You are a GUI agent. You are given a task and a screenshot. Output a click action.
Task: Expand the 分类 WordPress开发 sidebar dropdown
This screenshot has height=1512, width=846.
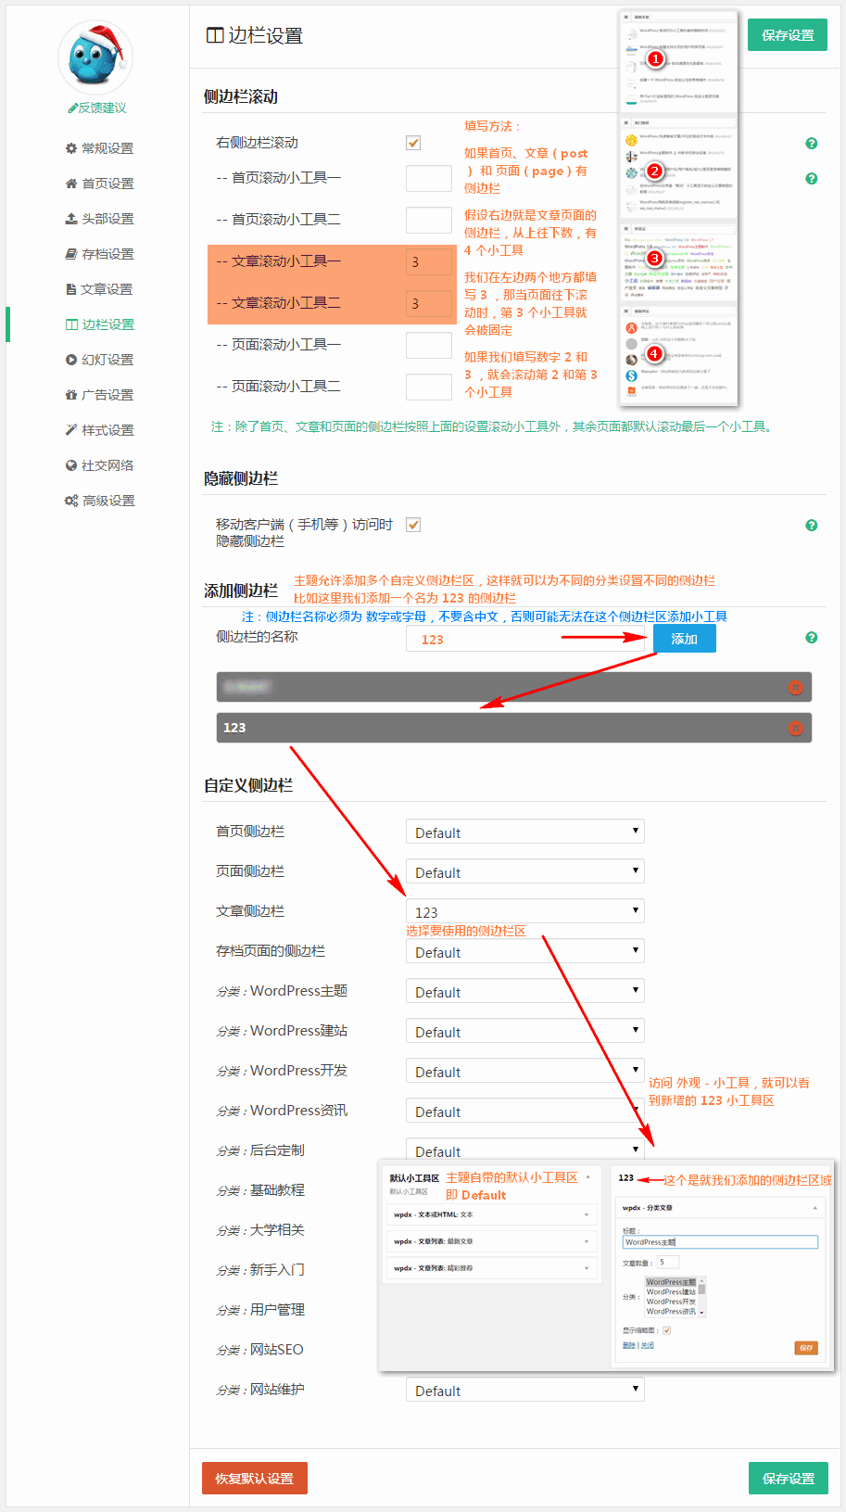(524, 1071)
